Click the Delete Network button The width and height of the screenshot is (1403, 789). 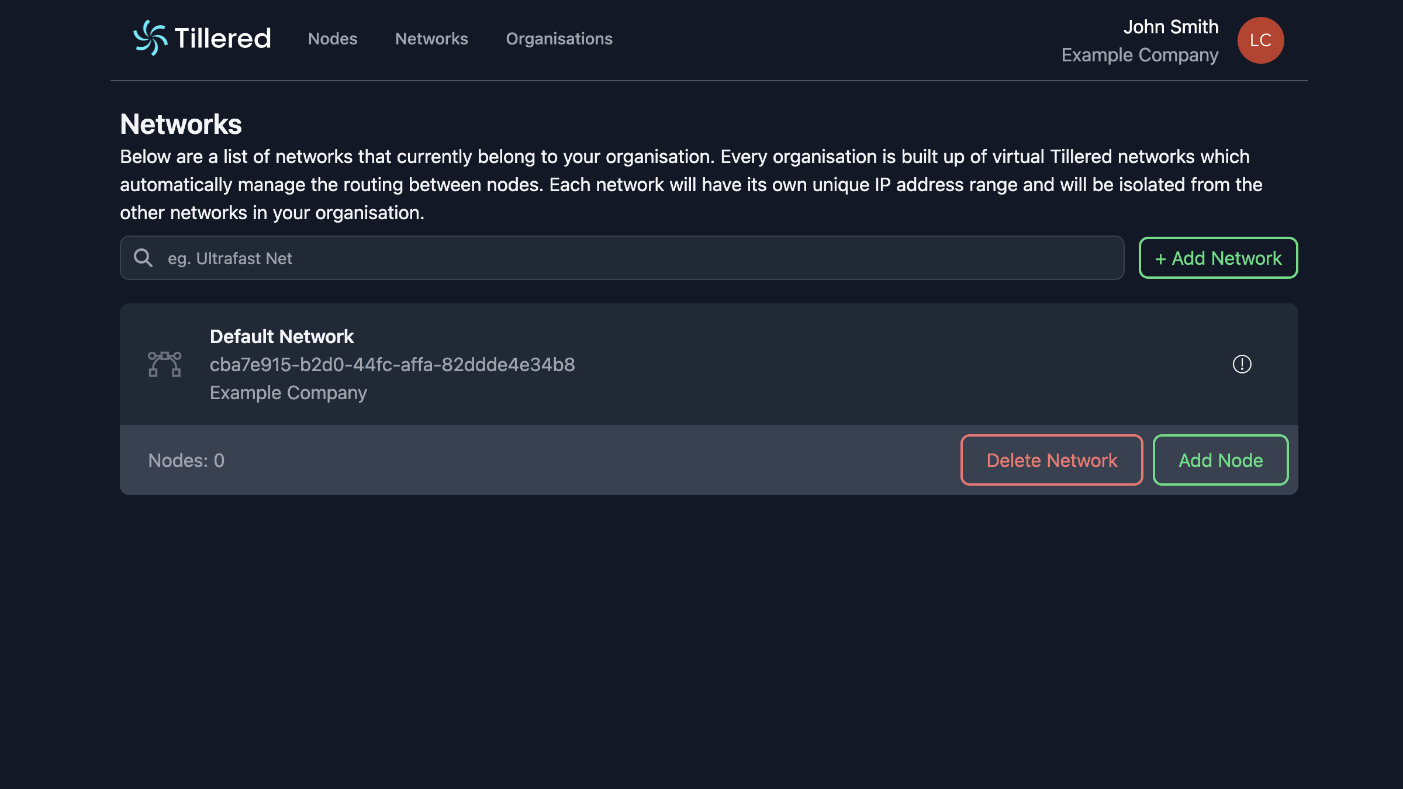tap(1050, 460)
